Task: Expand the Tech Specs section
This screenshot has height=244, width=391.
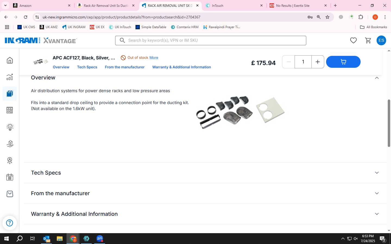Action: [205, 173]
